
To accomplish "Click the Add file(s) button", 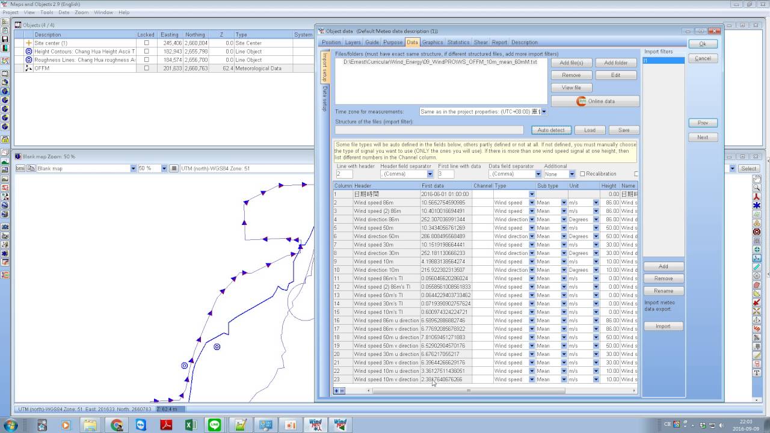I will tap(571, 63).
